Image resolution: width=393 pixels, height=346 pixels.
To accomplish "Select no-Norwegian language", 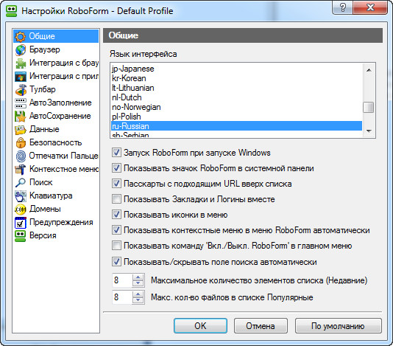I will [x=236, y=107].
